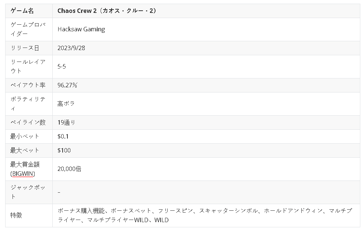Select the underlined BIGWIN text

click(x=23, y=174)
